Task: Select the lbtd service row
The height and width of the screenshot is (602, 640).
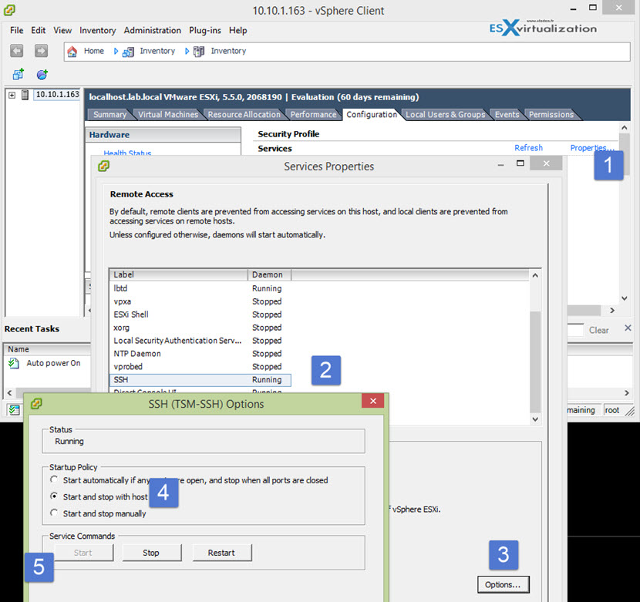Action: coord(200,288)
